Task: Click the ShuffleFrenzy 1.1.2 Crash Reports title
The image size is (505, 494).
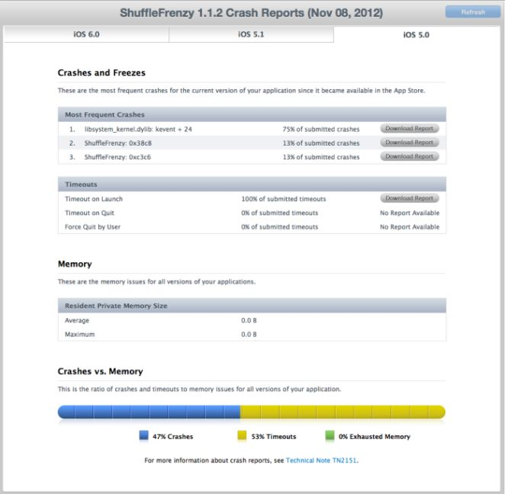Action: (x=251, y=13)
